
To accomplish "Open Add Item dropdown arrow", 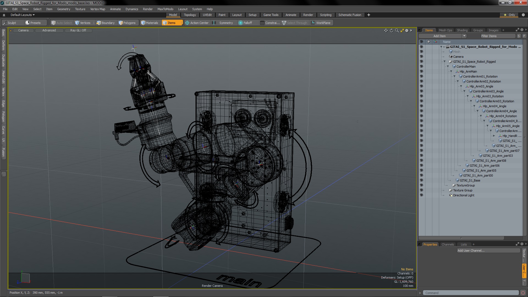I will pyautogui.click(x=464, y=36).
